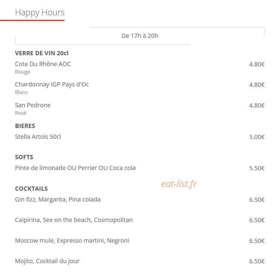Click the 5.00€ Stella Artois price
272x276 pixels.
(257, 137)
